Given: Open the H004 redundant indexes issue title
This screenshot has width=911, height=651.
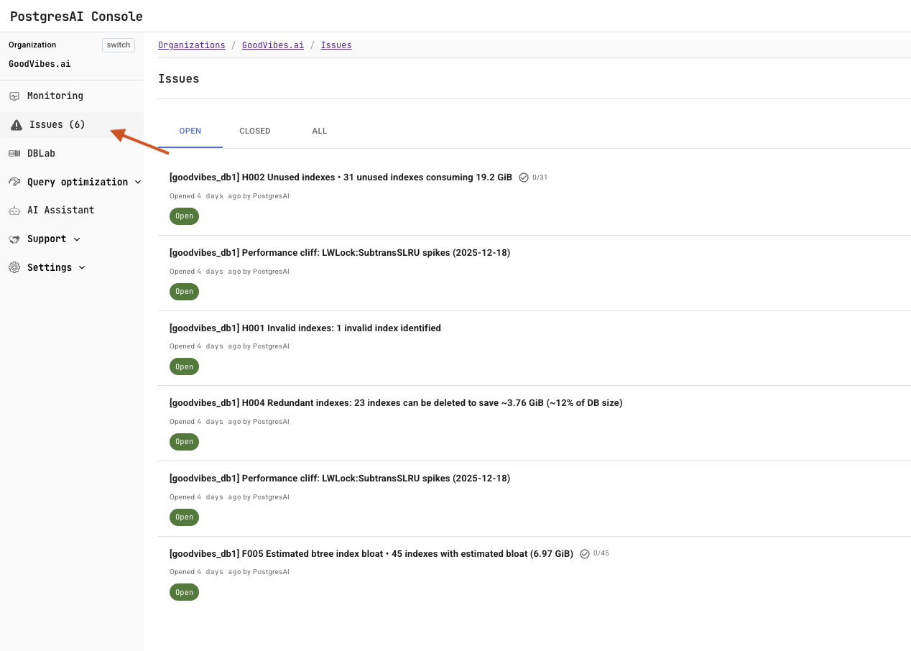Looking at the screenshot, I should 396,402.
